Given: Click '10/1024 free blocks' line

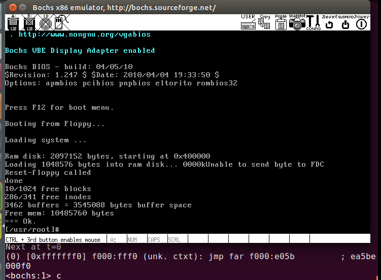Looking at the screenshot, I should [48, 189].
